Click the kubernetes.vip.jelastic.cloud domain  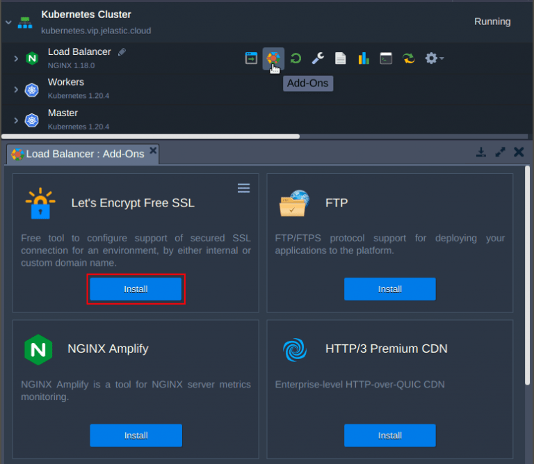point(96,31)
